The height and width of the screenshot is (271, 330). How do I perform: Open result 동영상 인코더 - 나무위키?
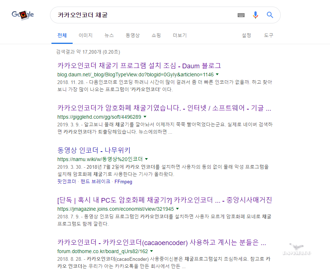(94, 150)
